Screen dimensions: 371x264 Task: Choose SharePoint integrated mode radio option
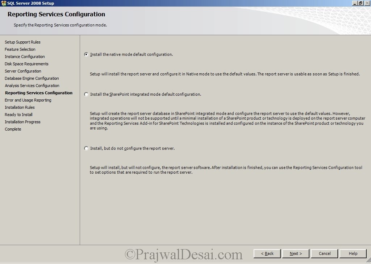(86, 94)
